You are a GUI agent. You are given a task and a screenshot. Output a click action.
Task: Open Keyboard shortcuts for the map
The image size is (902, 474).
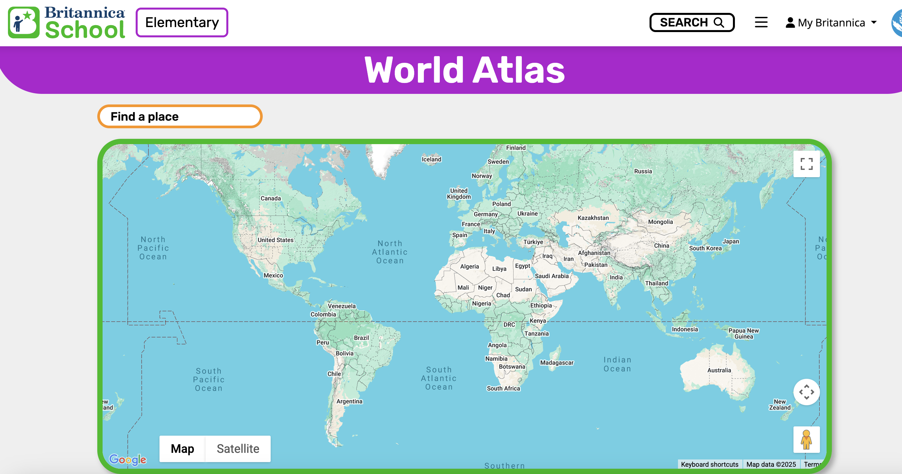point(709,464)
